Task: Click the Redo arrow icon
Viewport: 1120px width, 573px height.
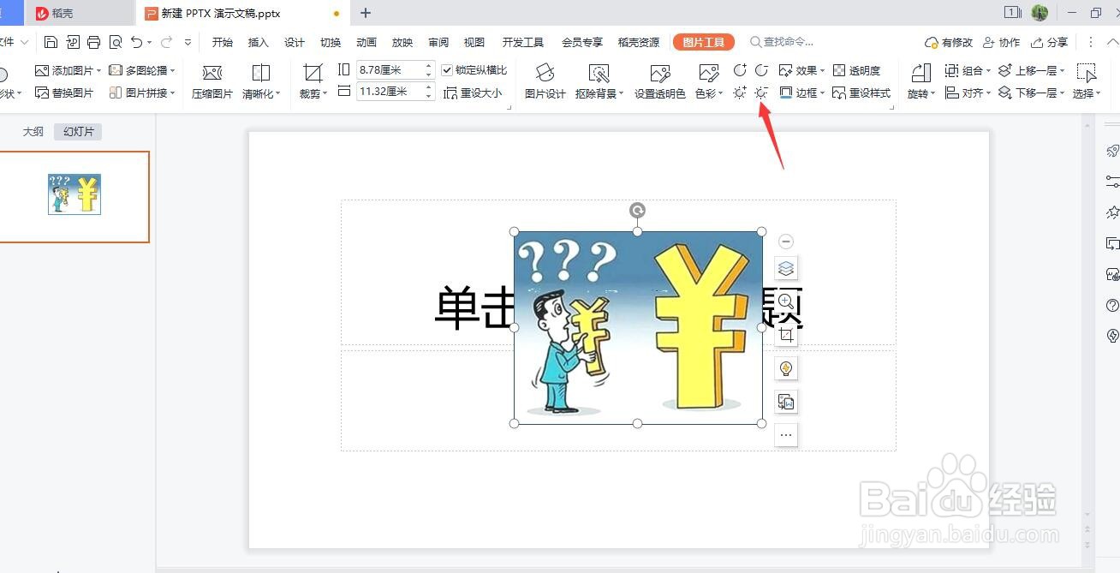Action: click(x=167, y=42)
